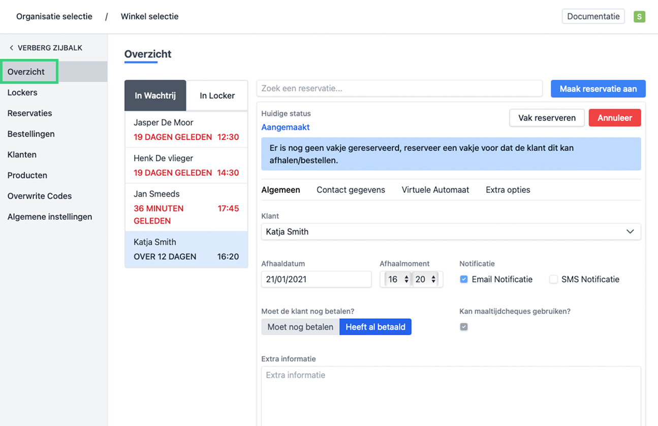This screenshot has height=426, width=658.
Task: Click the green S user avatar
Action: 639,17
